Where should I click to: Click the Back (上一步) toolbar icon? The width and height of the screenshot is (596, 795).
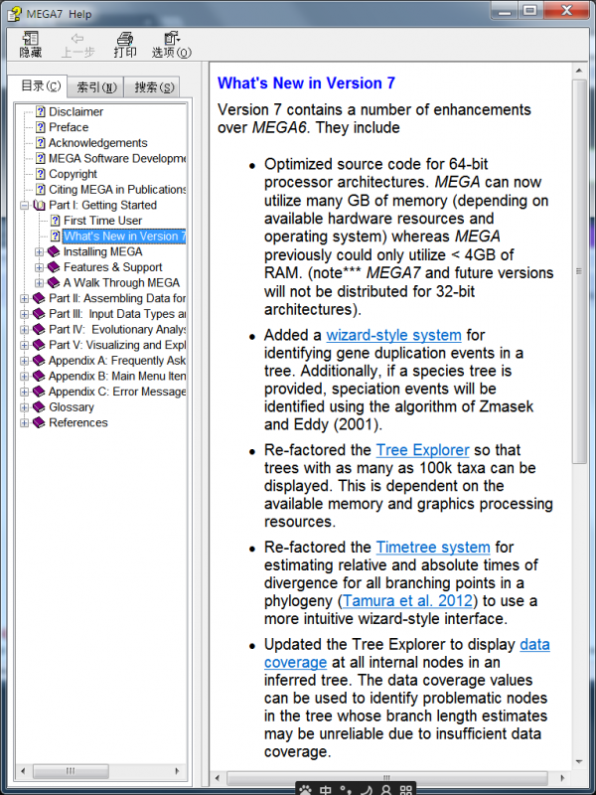click(x=77, y=45)
